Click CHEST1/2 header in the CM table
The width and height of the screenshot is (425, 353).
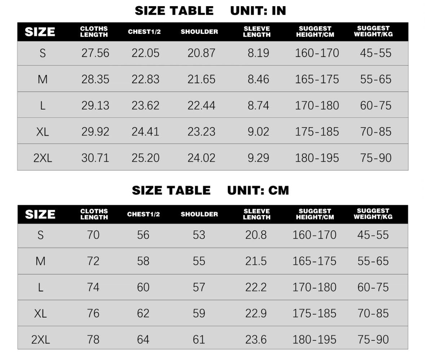tap(143, 214)
